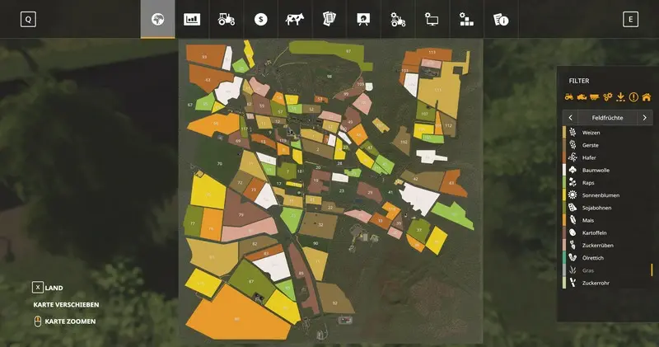Open the animals cow icon
The width and height of the screenshot is (659, 347).
pos(294,19)
